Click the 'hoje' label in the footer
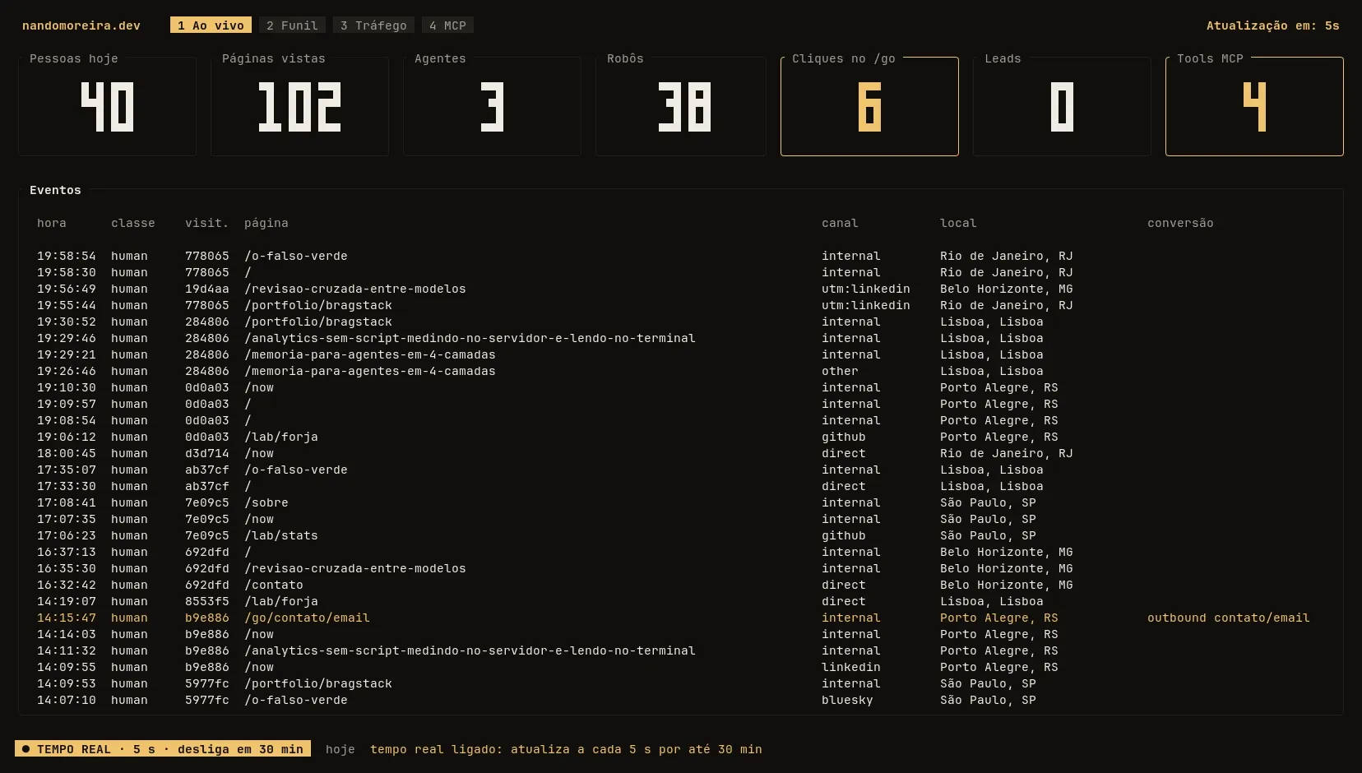The height and width of the screenshot is (773, 1362). pos(340,749)
